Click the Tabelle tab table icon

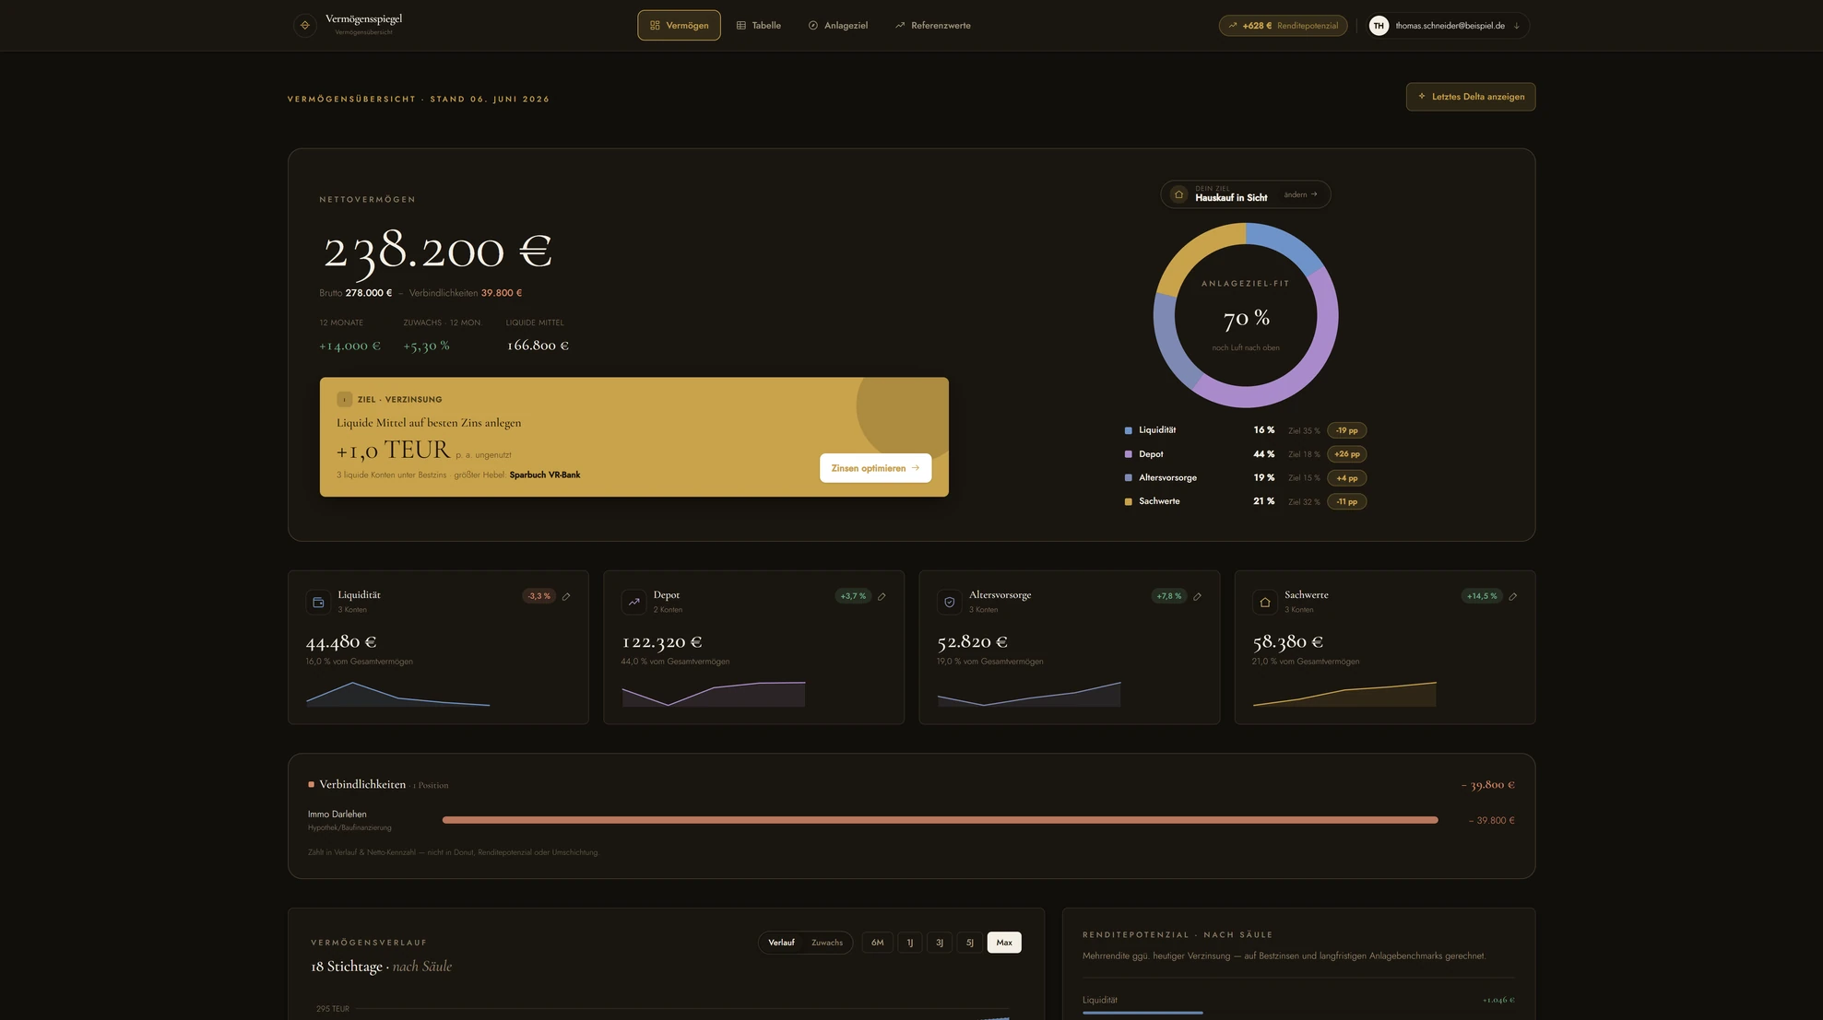point(740,26)
